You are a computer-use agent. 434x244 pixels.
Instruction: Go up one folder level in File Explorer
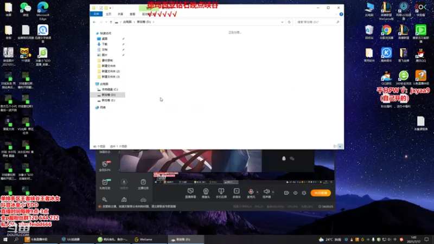point(111,22)
